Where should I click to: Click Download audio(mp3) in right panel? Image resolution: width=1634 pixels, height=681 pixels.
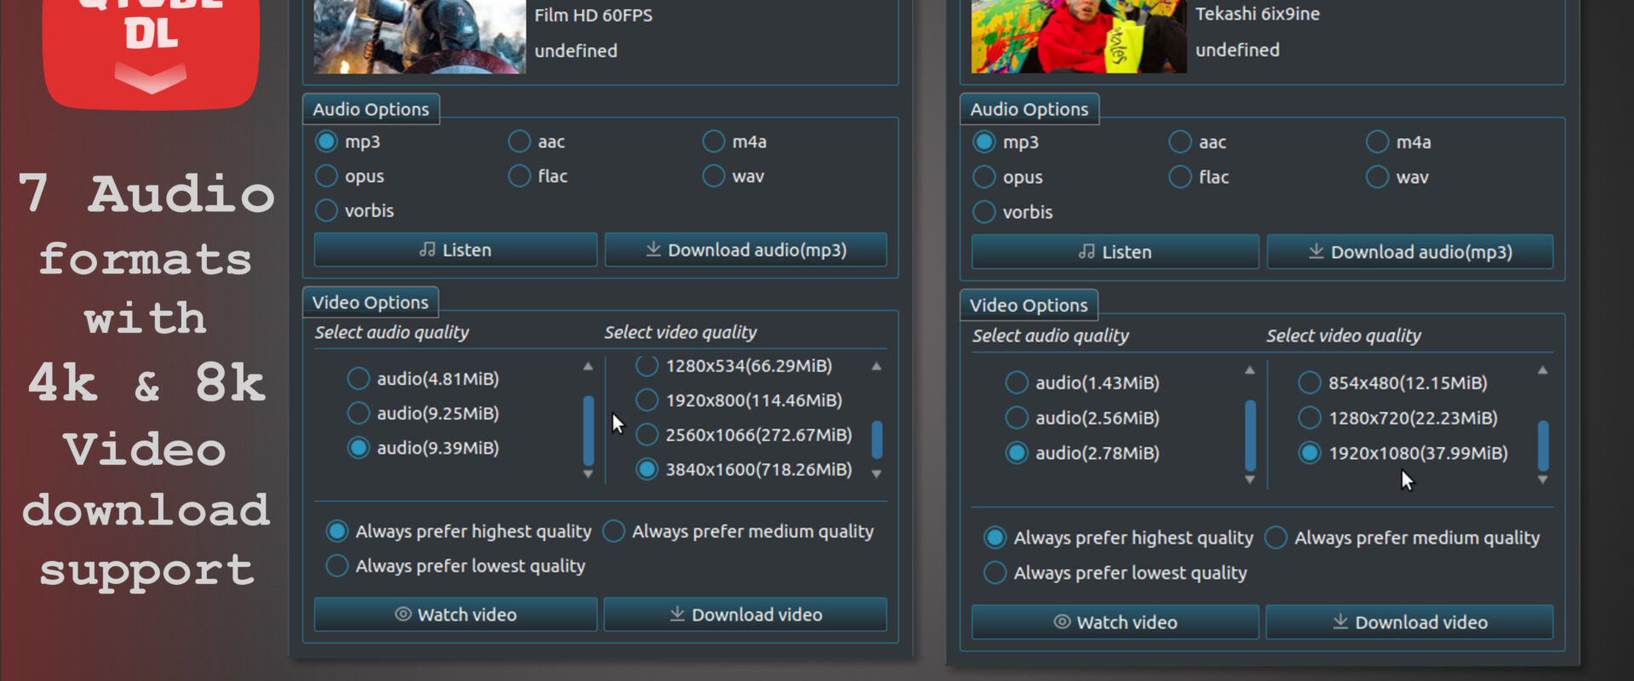[x=1409, y=252]
